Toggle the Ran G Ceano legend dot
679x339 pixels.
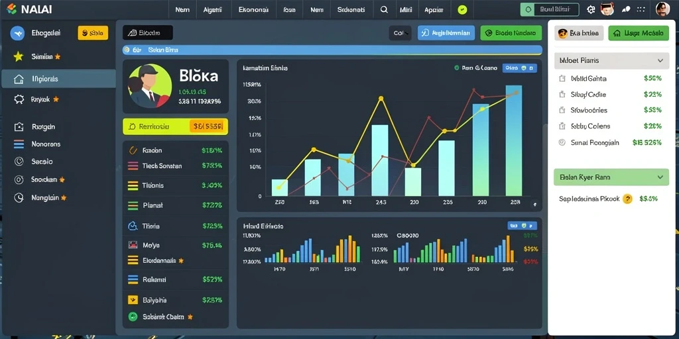coord(456,68)
